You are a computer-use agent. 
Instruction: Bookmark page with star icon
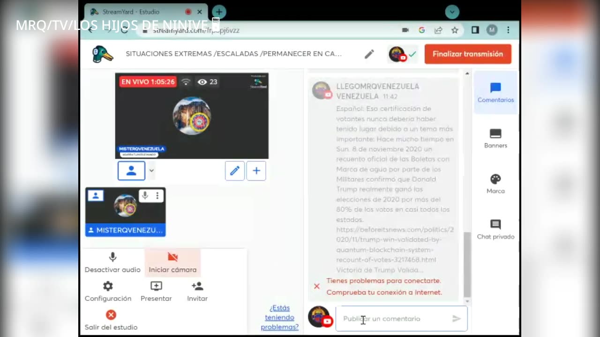[455, 30]
